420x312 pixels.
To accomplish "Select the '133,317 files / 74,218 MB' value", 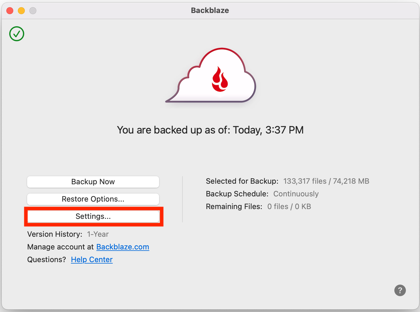I will click(x=326, y=181).
